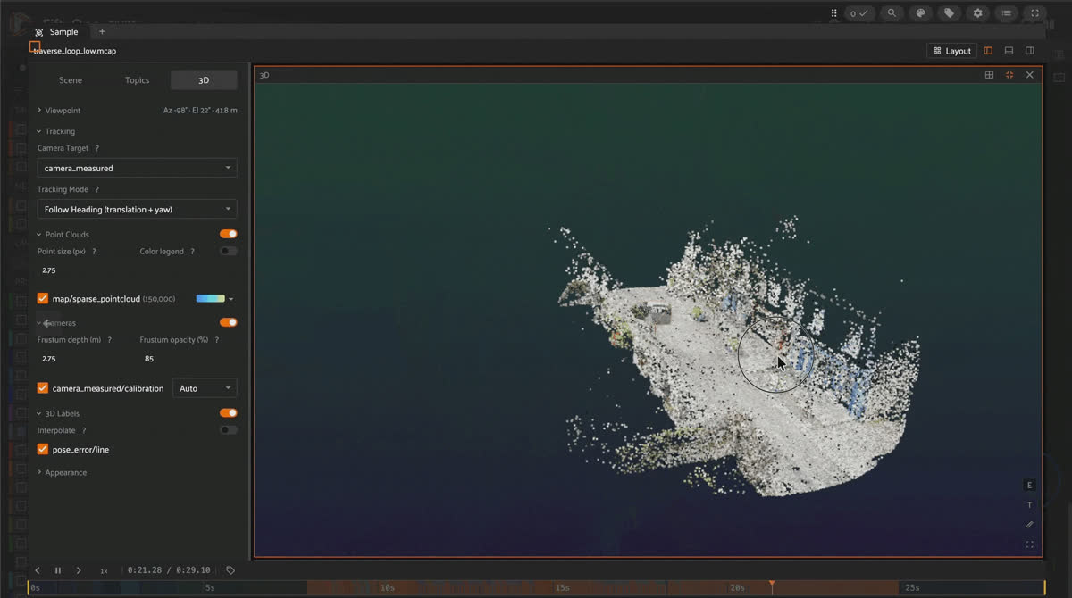Click the tag icon beside the timestamp
The height and width of the screenshot is (598, 1072).
pos(230,570)
